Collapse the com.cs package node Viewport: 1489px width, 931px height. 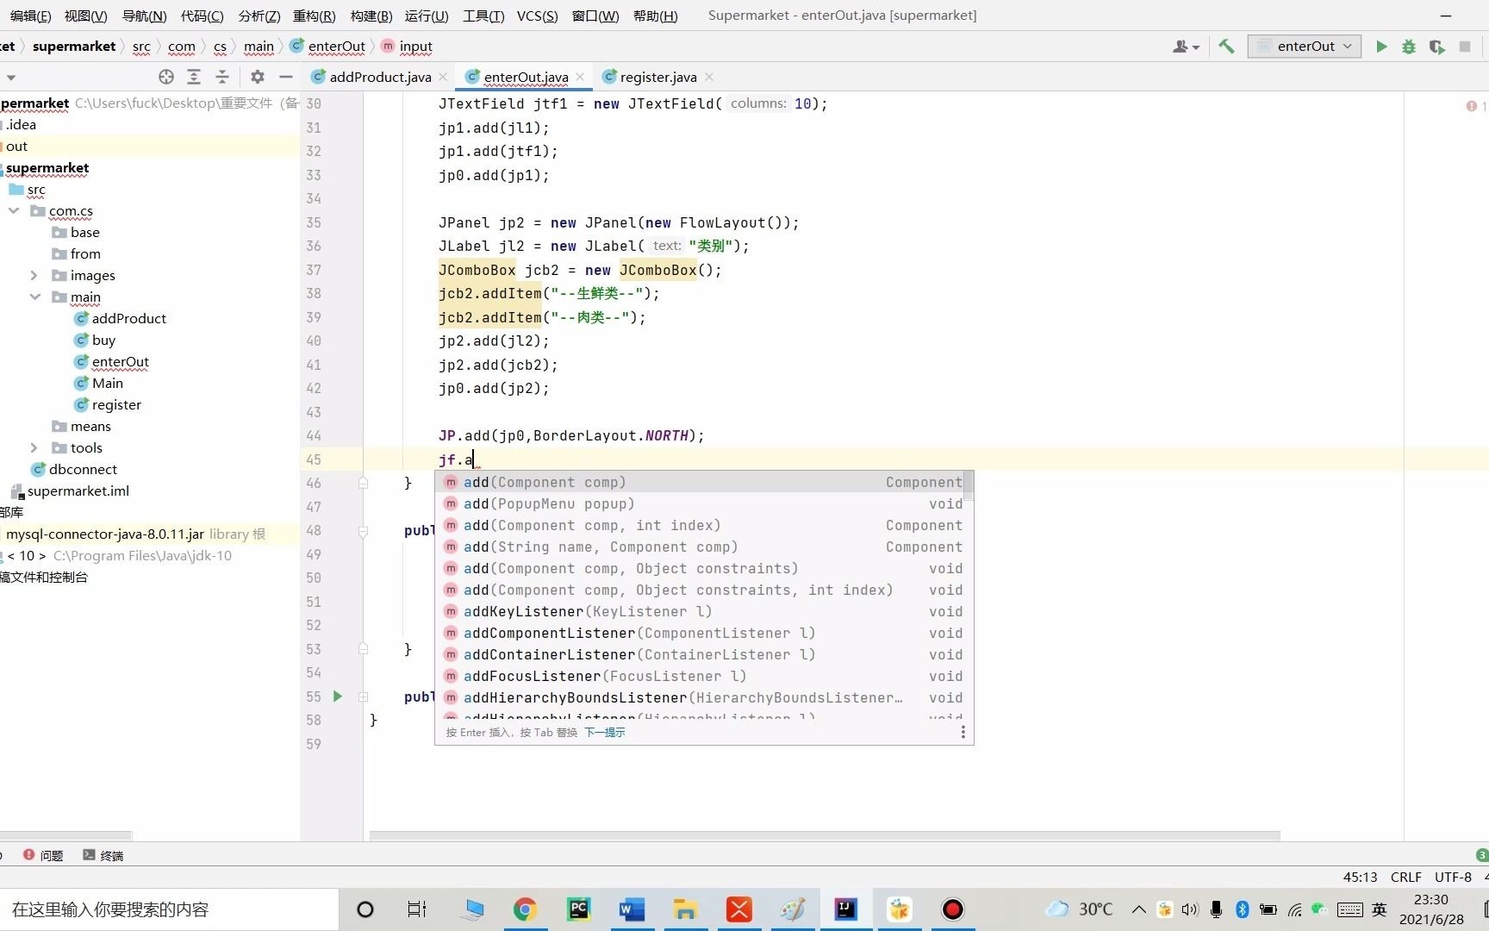point(14,210)
